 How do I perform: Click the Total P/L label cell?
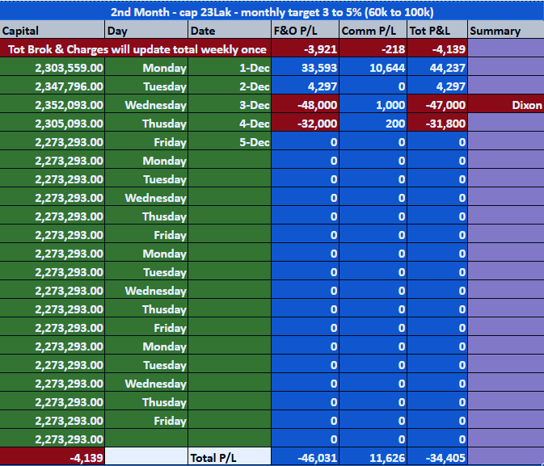point(230,457)
